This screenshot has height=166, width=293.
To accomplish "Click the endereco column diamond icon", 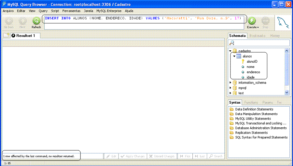I will click(x=243, y=72).
